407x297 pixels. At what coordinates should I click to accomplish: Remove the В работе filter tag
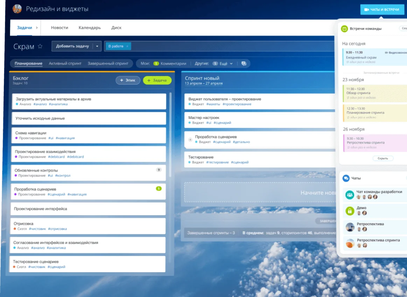[127, 46]
